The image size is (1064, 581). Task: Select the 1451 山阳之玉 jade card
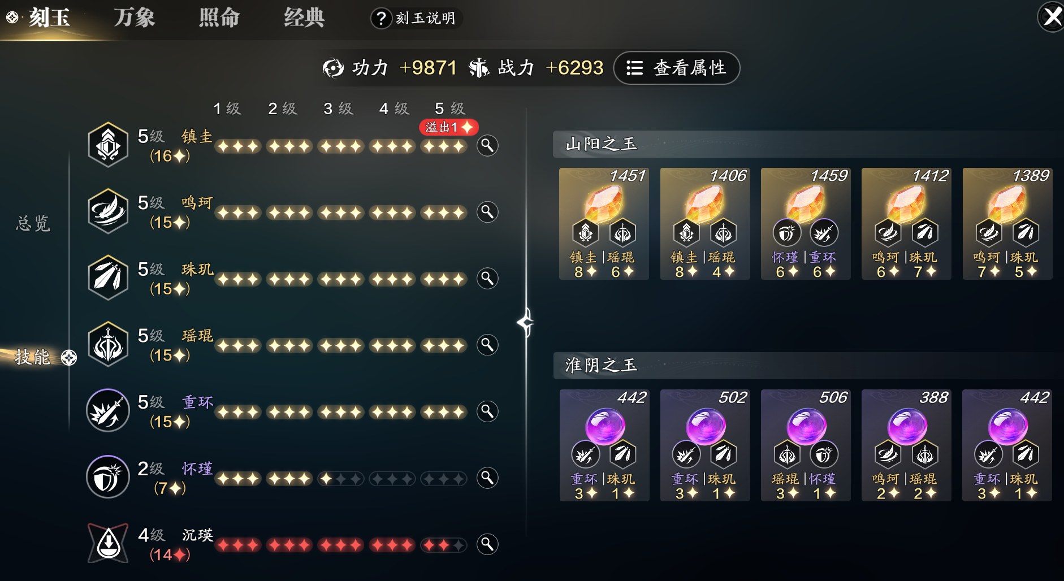coord(604,224)
